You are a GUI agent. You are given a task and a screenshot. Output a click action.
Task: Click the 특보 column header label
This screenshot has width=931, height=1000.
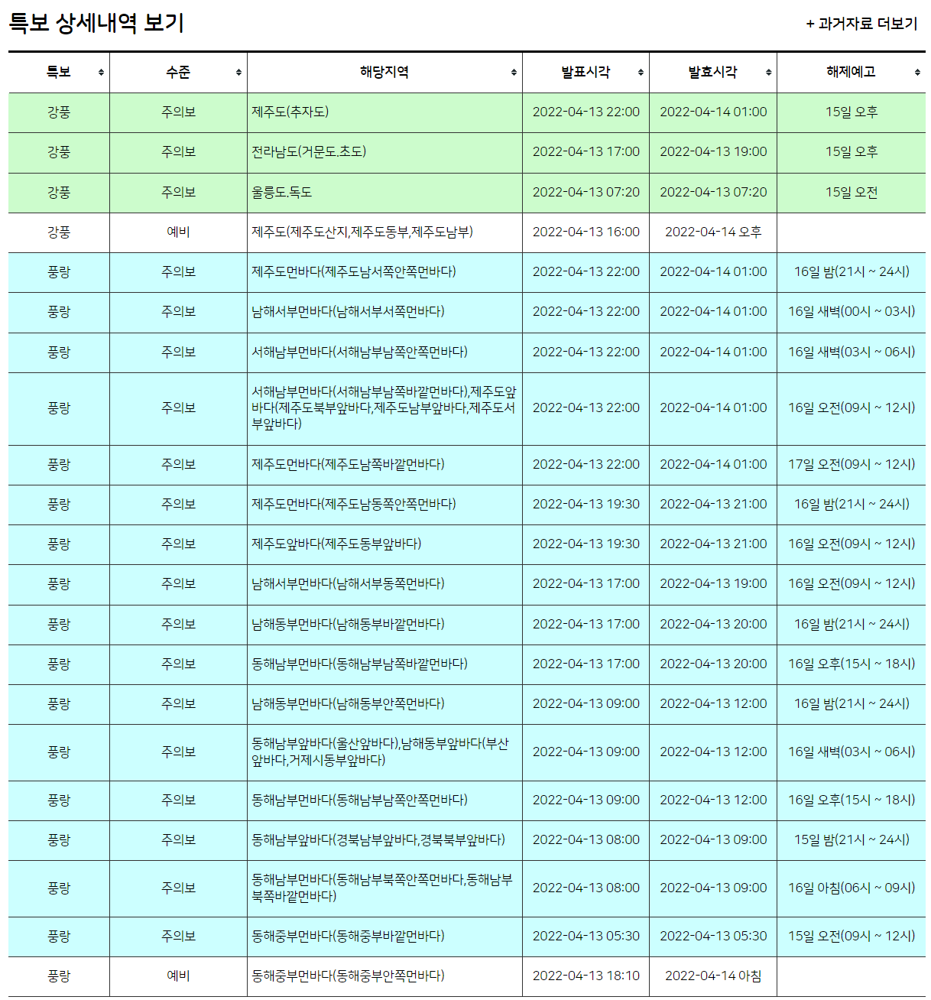[59, 72]
